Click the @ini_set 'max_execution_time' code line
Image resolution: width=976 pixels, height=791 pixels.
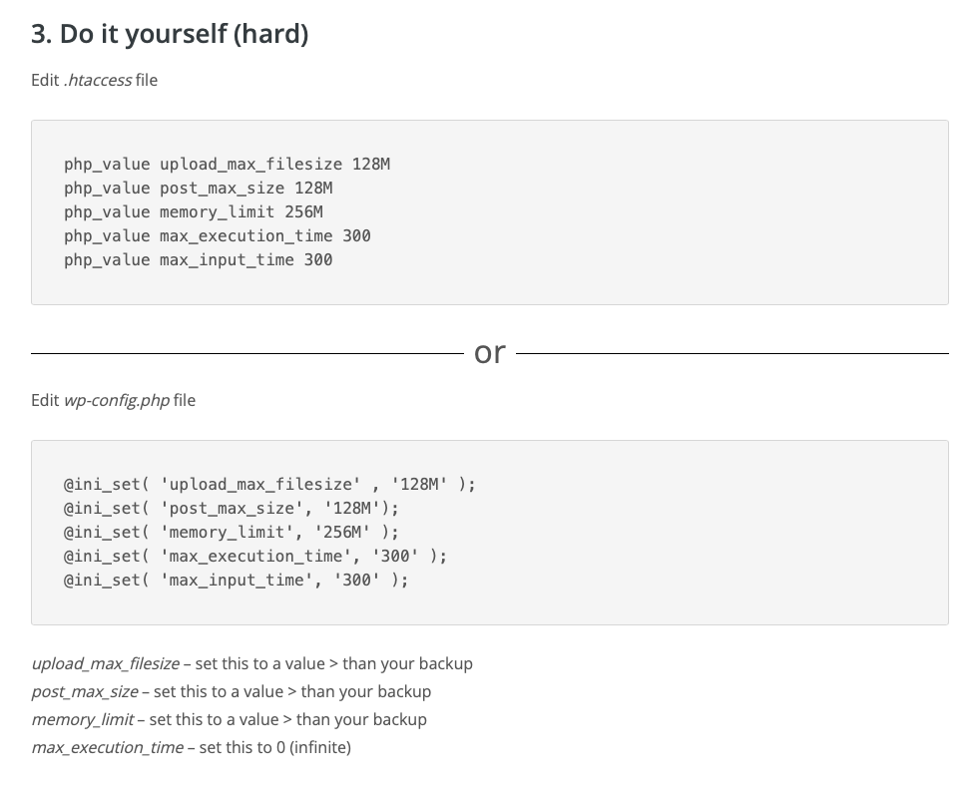(254, 556)
